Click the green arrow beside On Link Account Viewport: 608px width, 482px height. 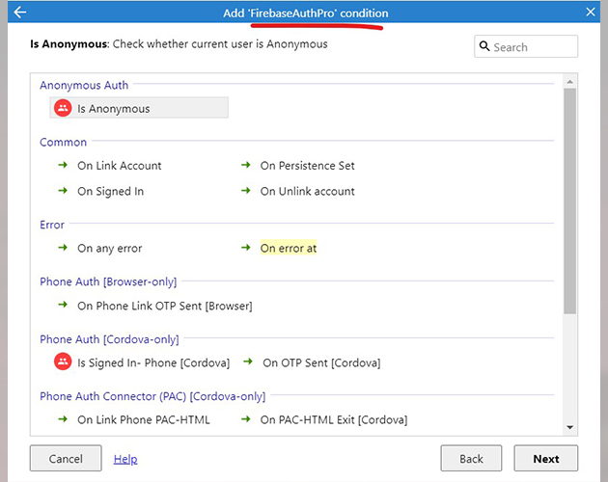63,166
